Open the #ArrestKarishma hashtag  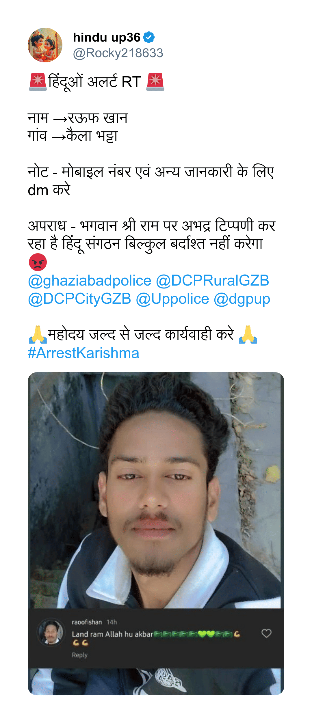[83, 353]
